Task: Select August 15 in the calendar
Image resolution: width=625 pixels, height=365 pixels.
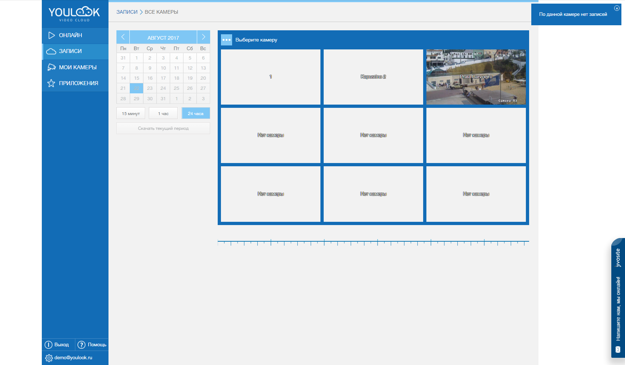Action: 137,78
